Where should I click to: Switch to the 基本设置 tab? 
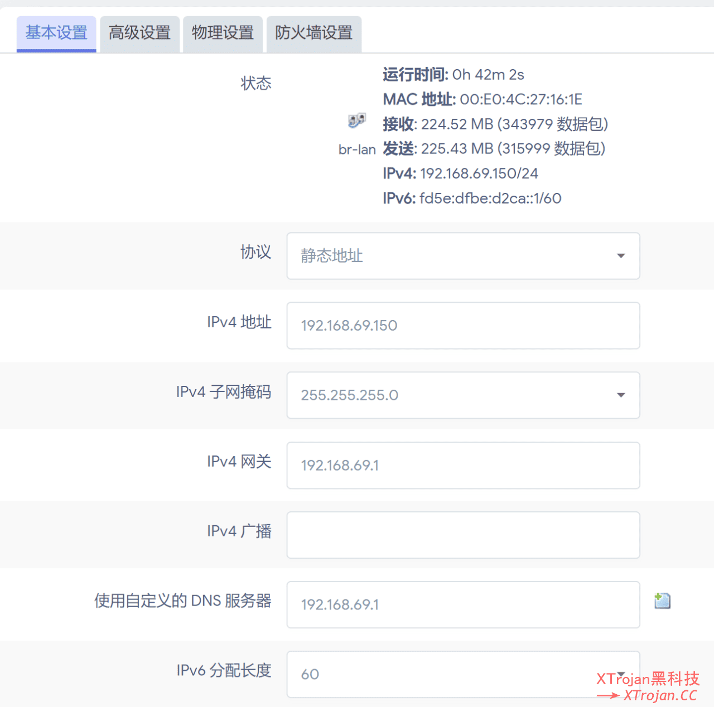pyautogui.click(x=56, y=33)
